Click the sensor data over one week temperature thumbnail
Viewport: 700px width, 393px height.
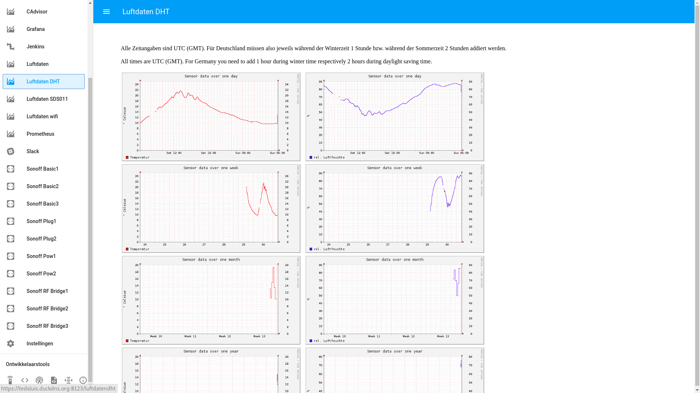coord(211,208)
